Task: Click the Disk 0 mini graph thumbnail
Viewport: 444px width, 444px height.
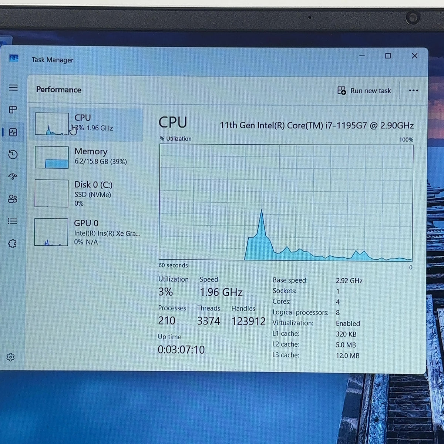Action: tap(51, 193)
